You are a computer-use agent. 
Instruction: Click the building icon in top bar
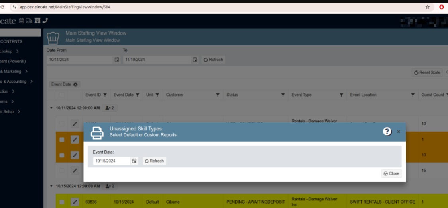coord(37,21)
